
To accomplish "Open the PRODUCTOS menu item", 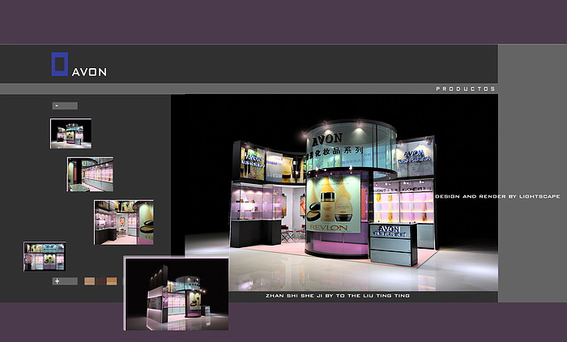I will pyautogui.click(x=466, y=88).
